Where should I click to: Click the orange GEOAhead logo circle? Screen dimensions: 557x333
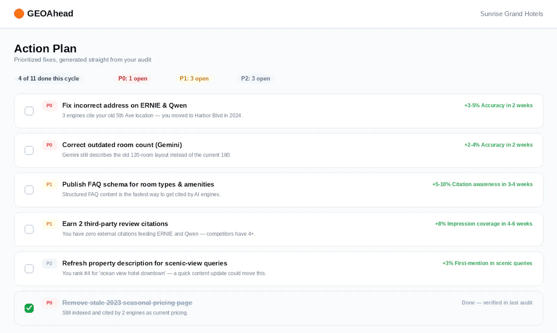(x=19, y=14)
